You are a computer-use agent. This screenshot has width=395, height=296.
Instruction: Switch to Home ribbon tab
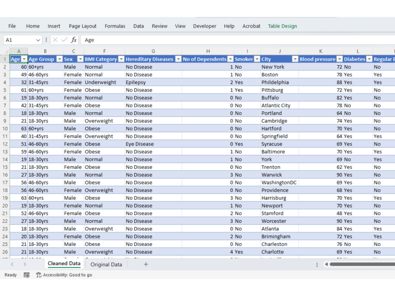point(33,26)
